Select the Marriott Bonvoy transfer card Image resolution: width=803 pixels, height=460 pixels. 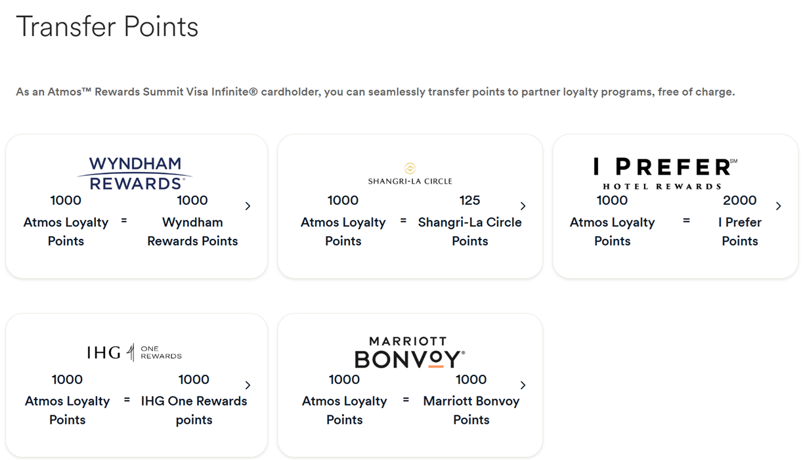410,384
